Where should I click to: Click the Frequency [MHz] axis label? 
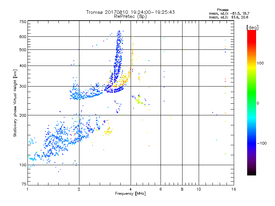tap(130, 194)
